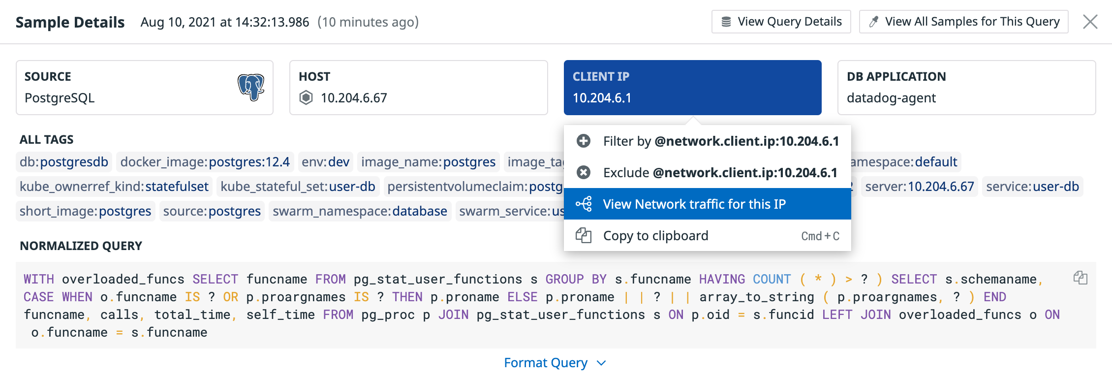Click the CLIENT IP card
This screenshot has height=379, width=1112.
(692, 88)
